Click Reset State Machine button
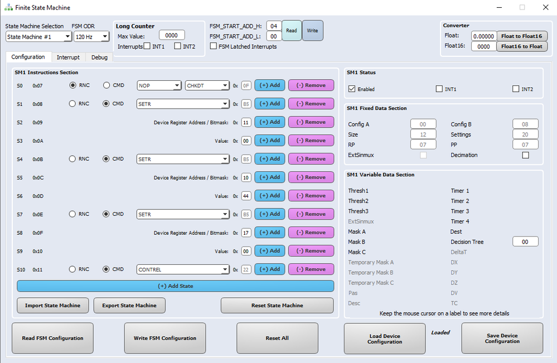 point(277,306)
